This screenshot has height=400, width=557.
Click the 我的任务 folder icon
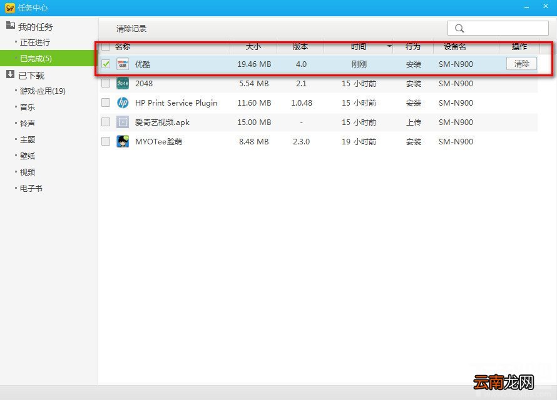[x=10, y=26]
